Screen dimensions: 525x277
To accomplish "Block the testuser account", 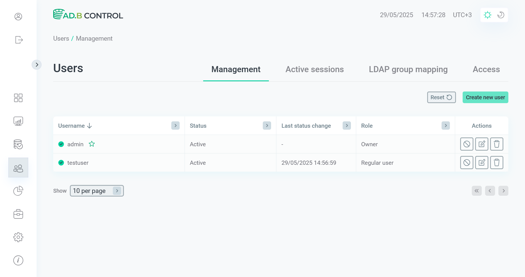I will coord(467,163).
